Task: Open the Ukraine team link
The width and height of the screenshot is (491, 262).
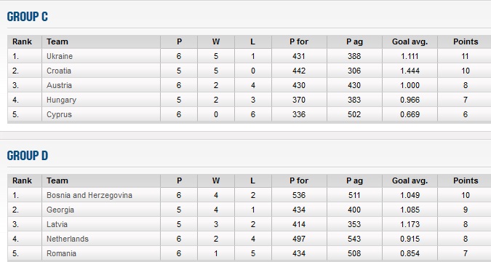Action: coord(60,56)
